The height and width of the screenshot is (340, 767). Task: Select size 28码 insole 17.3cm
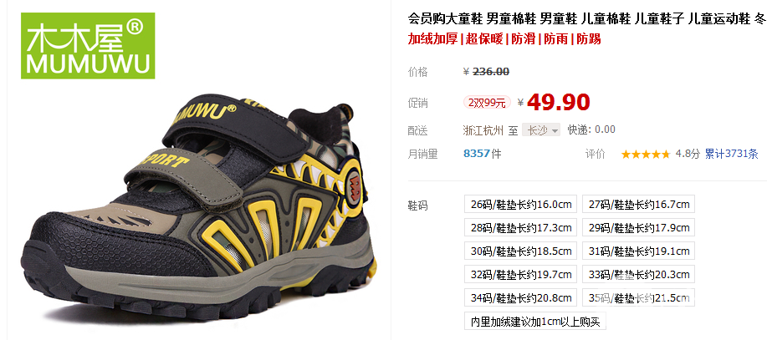coord(520,227)
